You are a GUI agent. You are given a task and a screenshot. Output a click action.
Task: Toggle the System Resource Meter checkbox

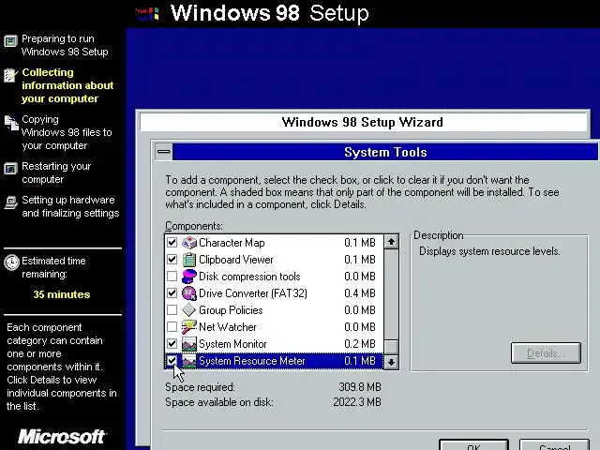point(172,360)
